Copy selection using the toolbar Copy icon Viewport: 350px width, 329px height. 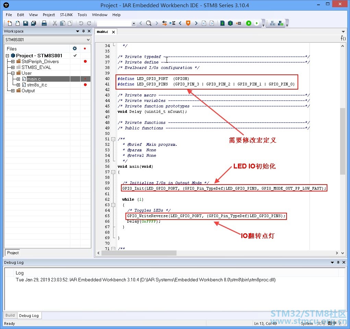click(x=63, y=23)
